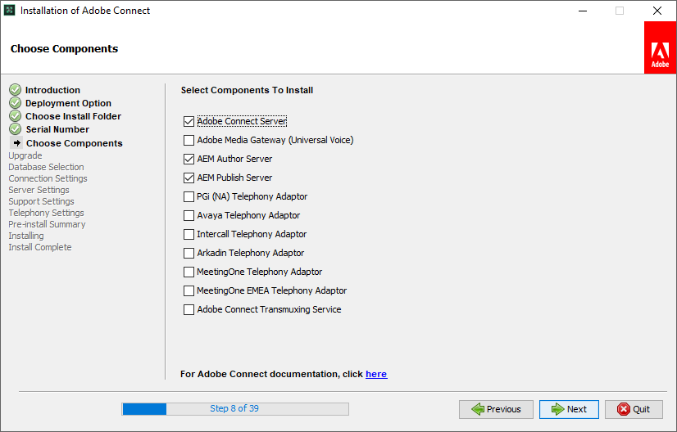Select Choose Components in the step list
The height and width of the screenshot is (432, 677).
tap(75, 143)
